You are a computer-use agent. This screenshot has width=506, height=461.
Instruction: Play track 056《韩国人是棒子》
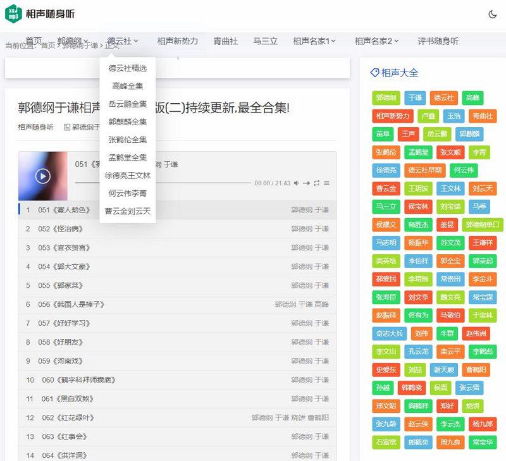(x=178, y=305)
